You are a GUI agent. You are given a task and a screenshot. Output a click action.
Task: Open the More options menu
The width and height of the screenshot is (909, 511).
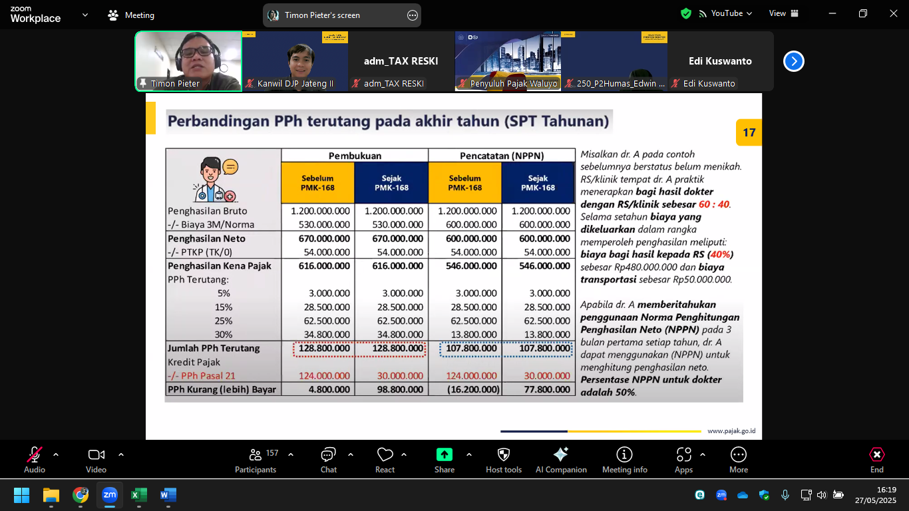[x=739, y=460]
